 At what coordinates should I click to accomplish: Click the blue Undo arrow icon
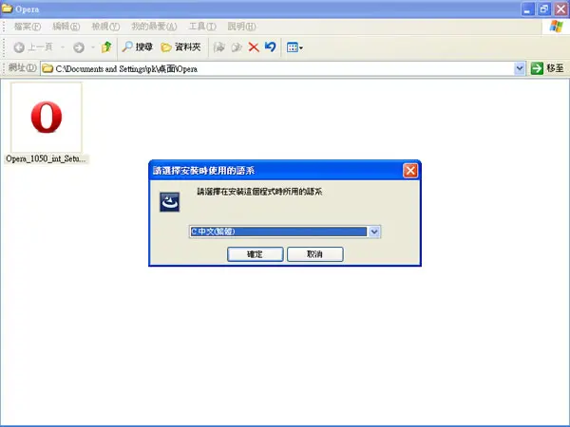[271, 47]
